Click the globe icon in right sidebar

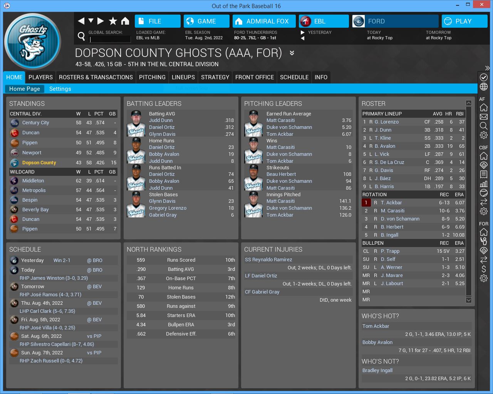click(x=484, y=87)
